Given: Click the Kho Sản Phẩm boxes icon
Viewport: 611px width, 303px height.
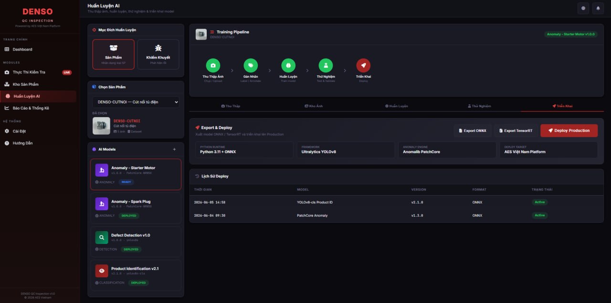Looking at the screenshot, I should (x=7, y=84).
